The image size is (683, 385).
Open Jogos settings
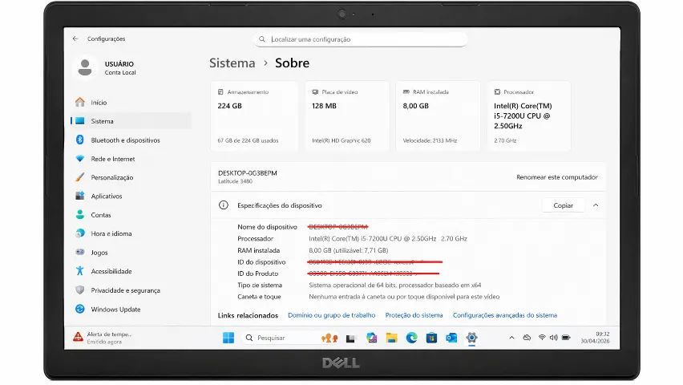[131, 253]
